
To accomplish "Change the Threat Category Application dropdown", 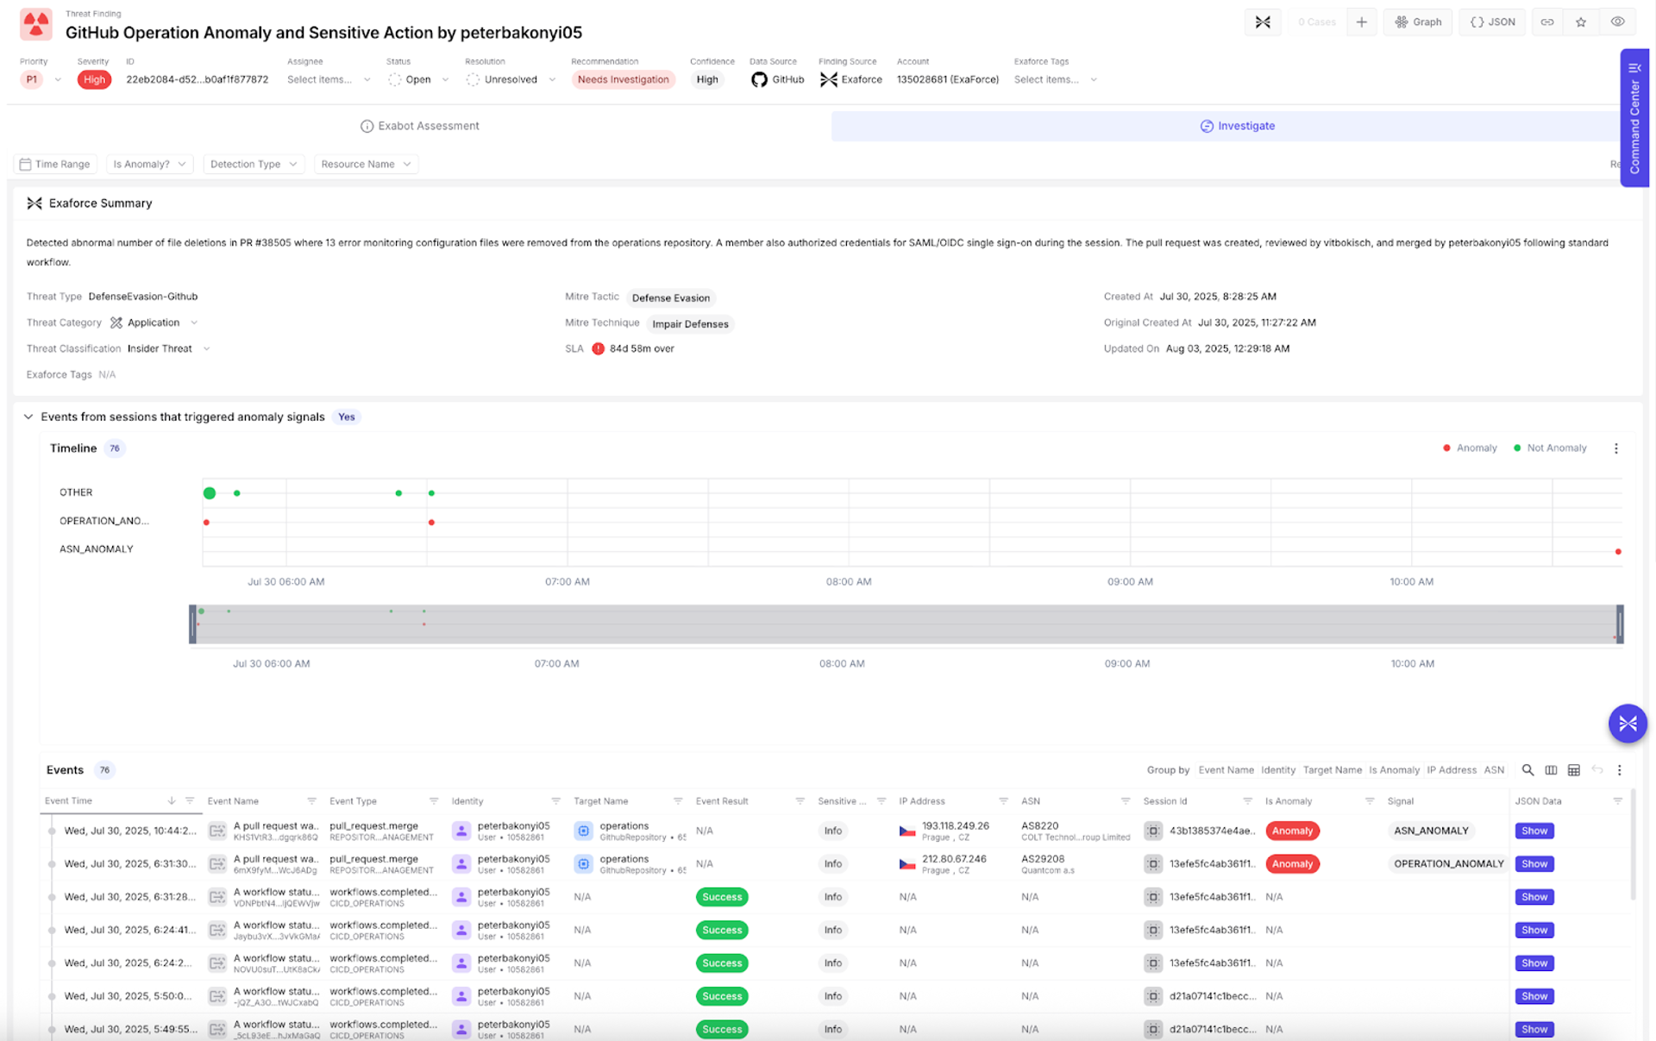I will pos(154,323).
